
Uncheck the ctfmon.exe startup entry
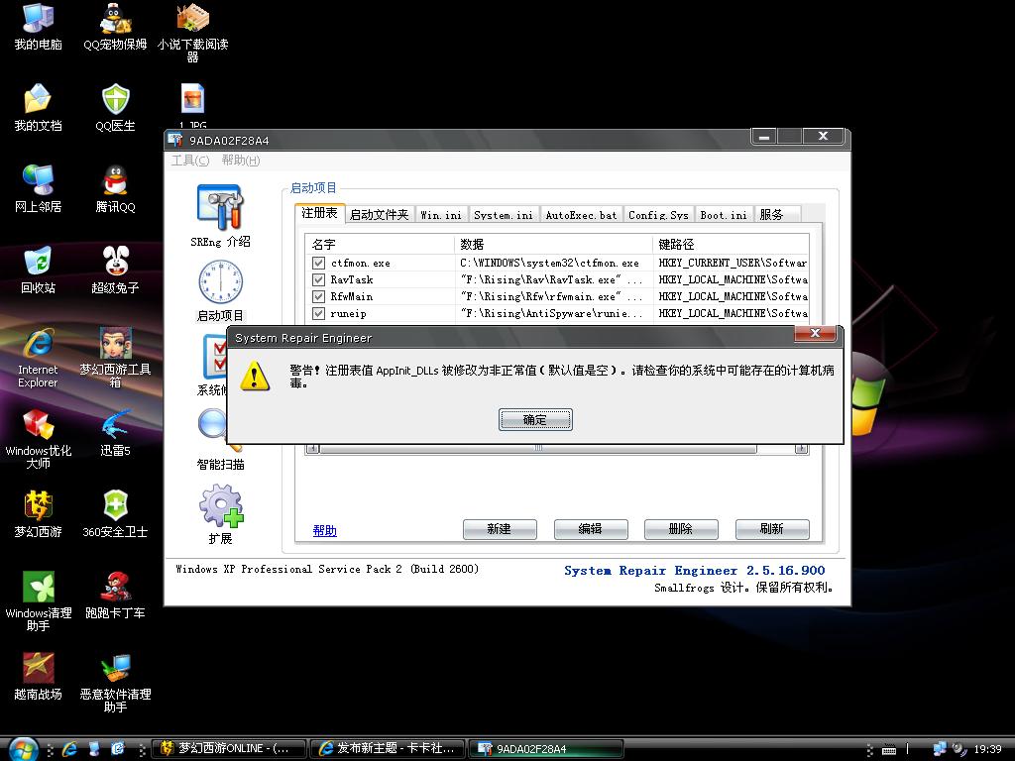coord(318,263)
